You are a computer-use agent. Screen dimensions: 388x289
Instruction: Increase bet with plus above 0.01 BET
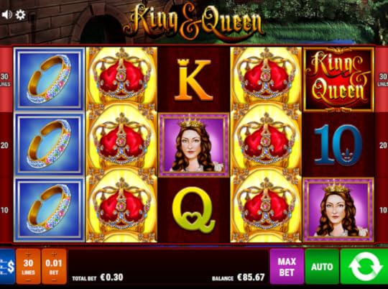click(x=54, y=254)
